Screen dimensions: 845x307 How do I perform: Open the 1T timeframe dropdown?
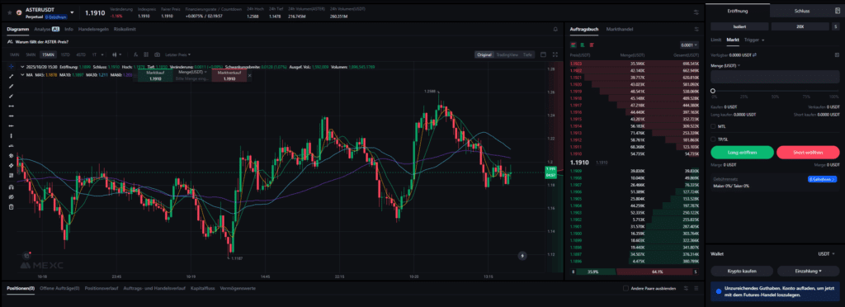(x=97, y=54)
